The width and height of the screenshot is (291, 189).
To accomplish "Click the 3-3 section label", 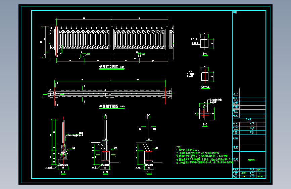I will click(x=149, y=172).
